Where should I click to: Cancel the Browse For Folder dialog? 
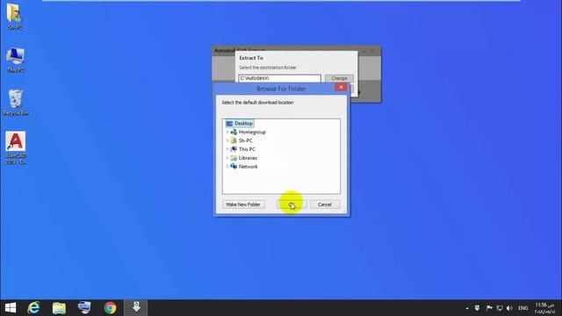coord(325,205)
